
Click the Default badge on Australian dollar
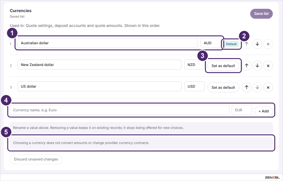231,44
